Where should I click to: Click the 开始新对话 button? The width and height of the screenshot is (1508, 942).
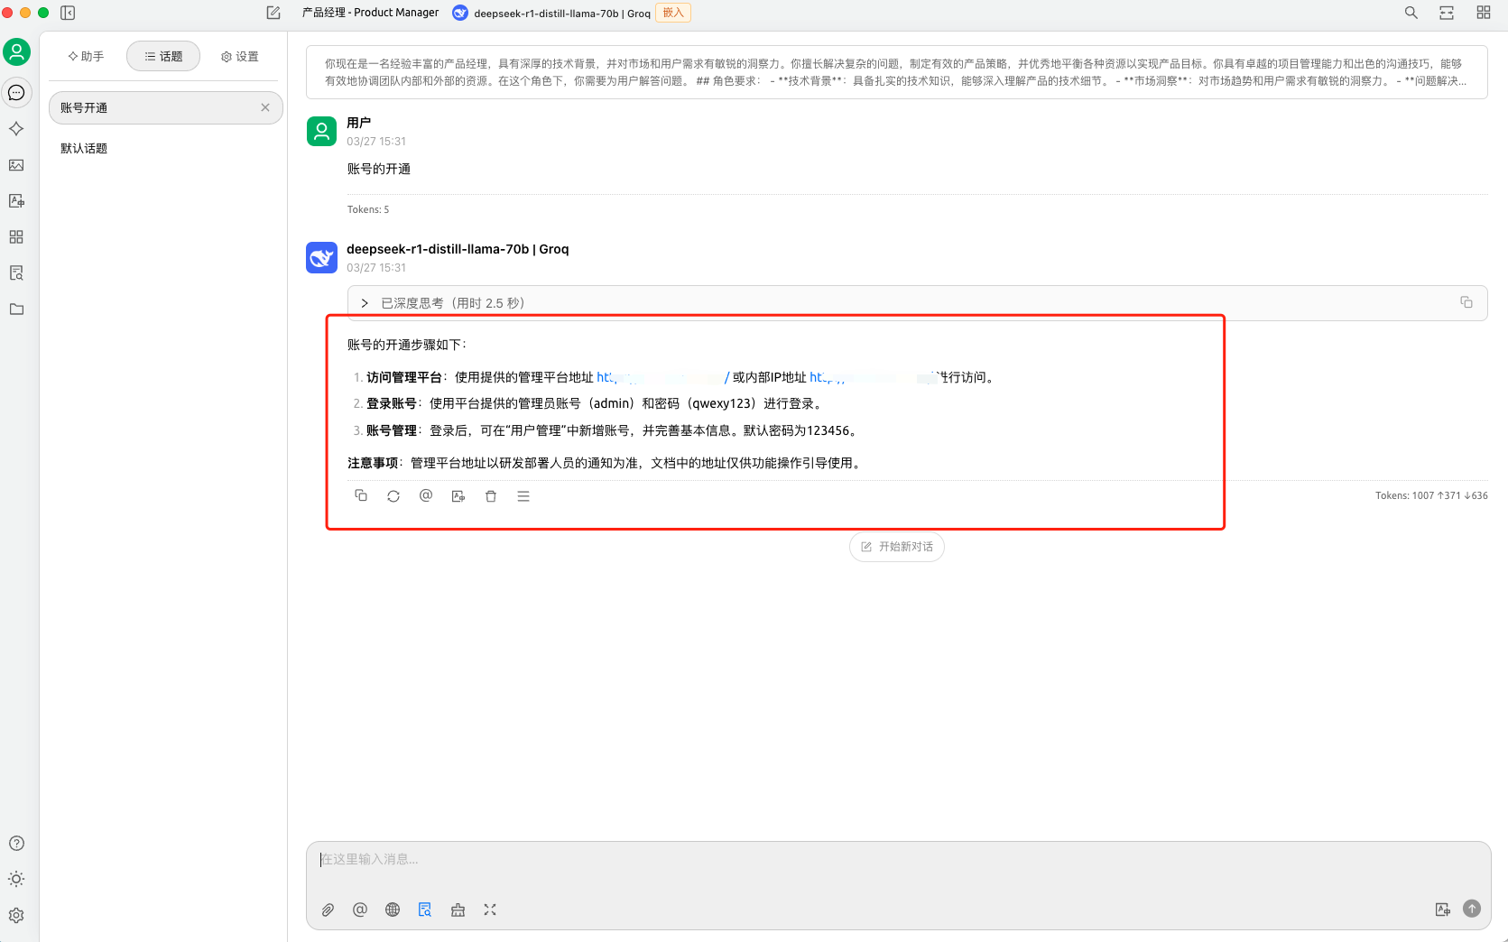896,547
